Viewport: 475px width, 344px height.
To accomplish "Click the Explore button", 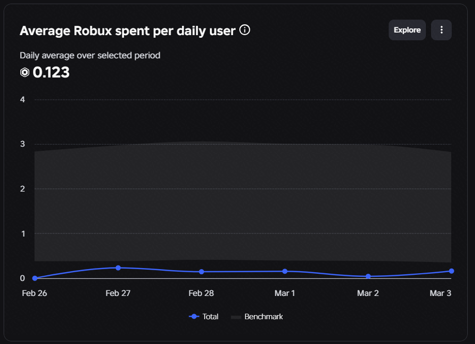I will tap(407, 30).
